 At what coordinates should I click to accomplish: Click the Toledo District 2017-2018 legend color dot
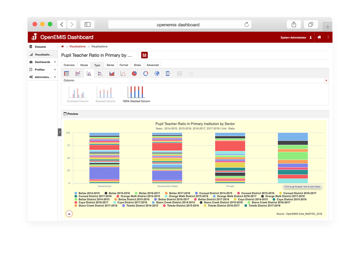[246, 206]
